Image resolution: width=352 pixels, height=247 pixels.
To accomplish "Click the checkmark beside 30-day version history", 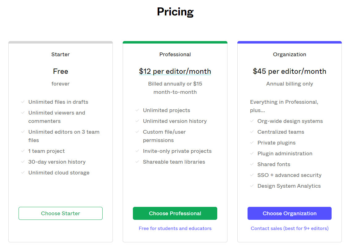I will (23, 162).
